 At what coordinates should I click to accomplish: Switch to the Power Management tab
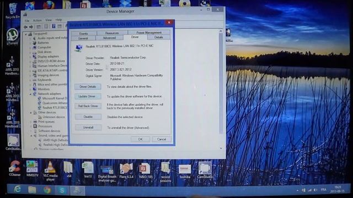click(x=149, y=32)
